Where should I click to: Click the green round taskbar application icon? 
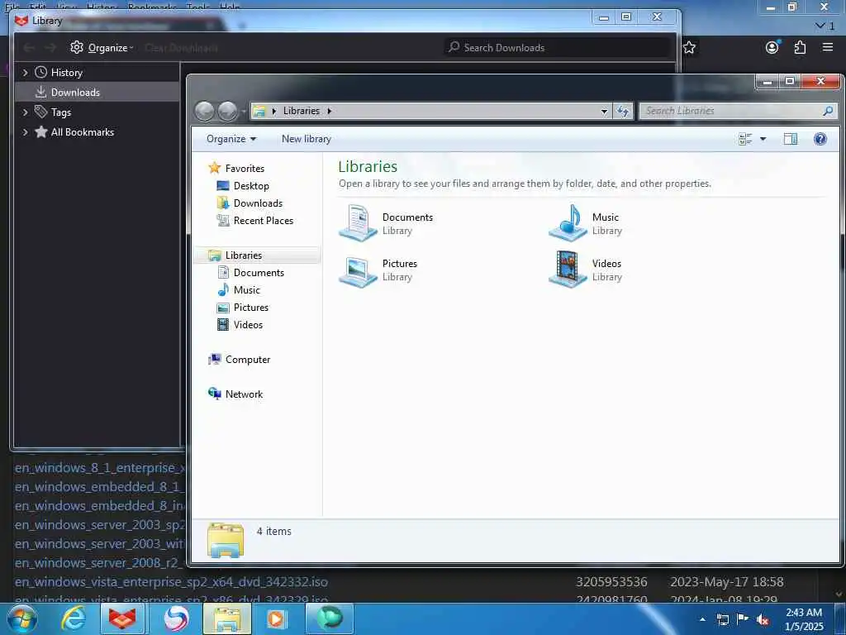click(329, 618)
